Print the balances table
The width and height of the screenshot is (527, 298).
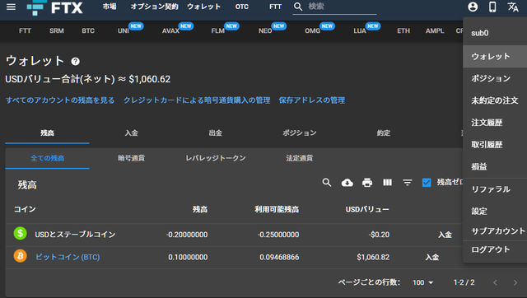click(x=367, y=183)
